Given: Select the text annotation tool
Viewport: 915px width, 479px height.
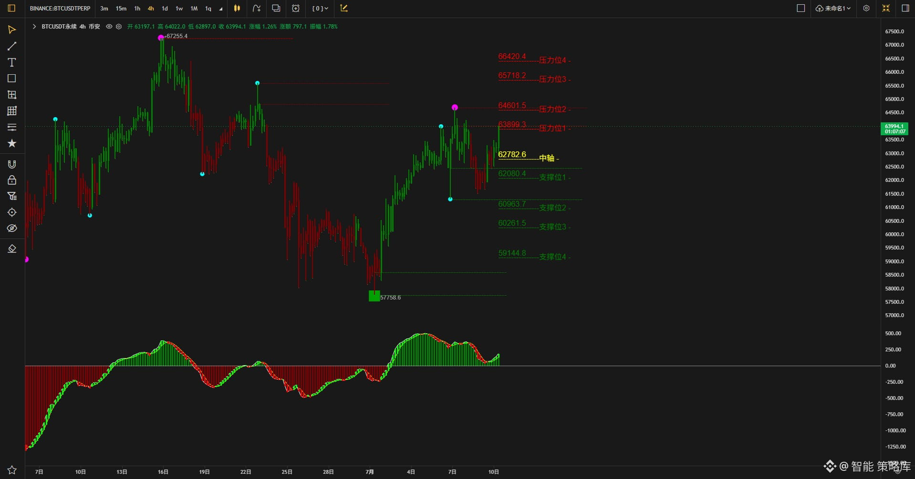Looking at the screenshot, I should [x=12, y=62].
